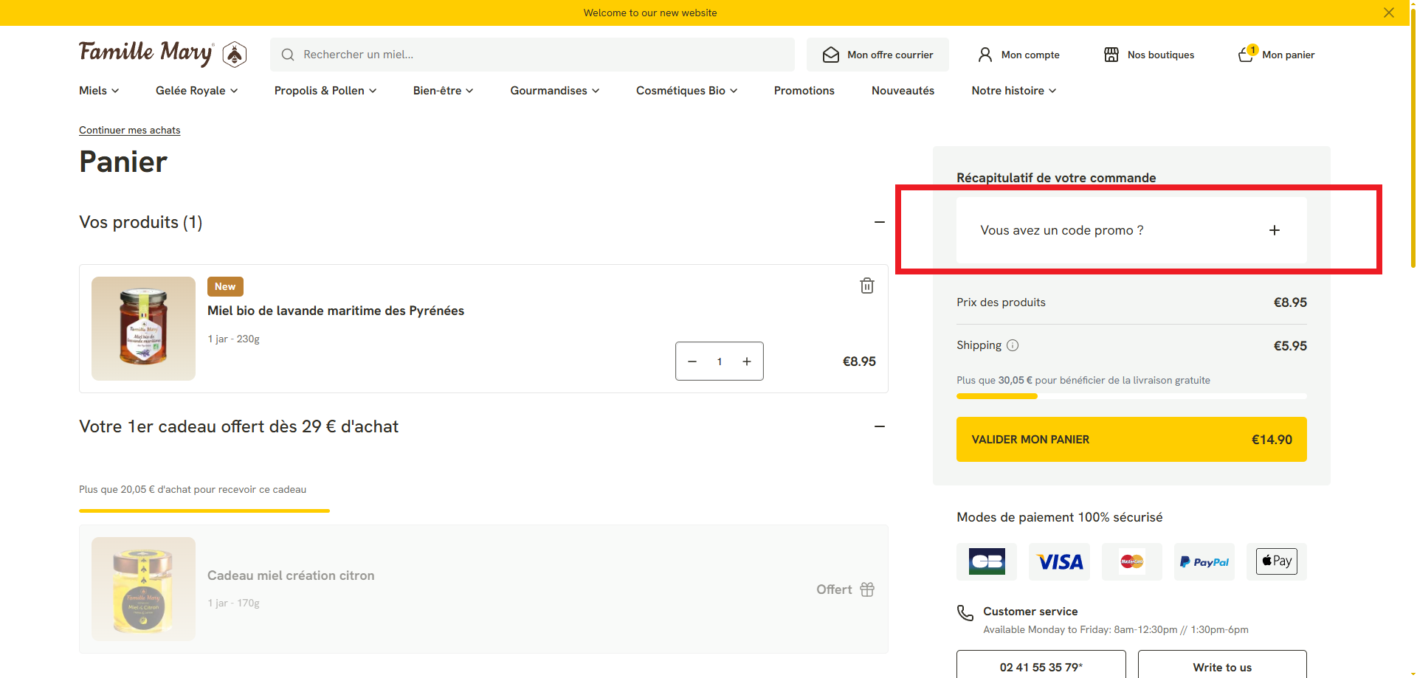Click the envelope icon for mail offer
The image size is (1417, 678).
tap(831, 55)
